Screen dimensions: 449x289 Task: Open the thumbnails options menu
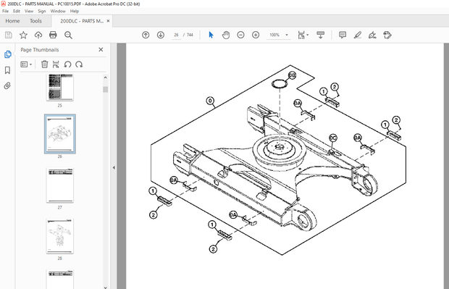[x=26, y=64]
